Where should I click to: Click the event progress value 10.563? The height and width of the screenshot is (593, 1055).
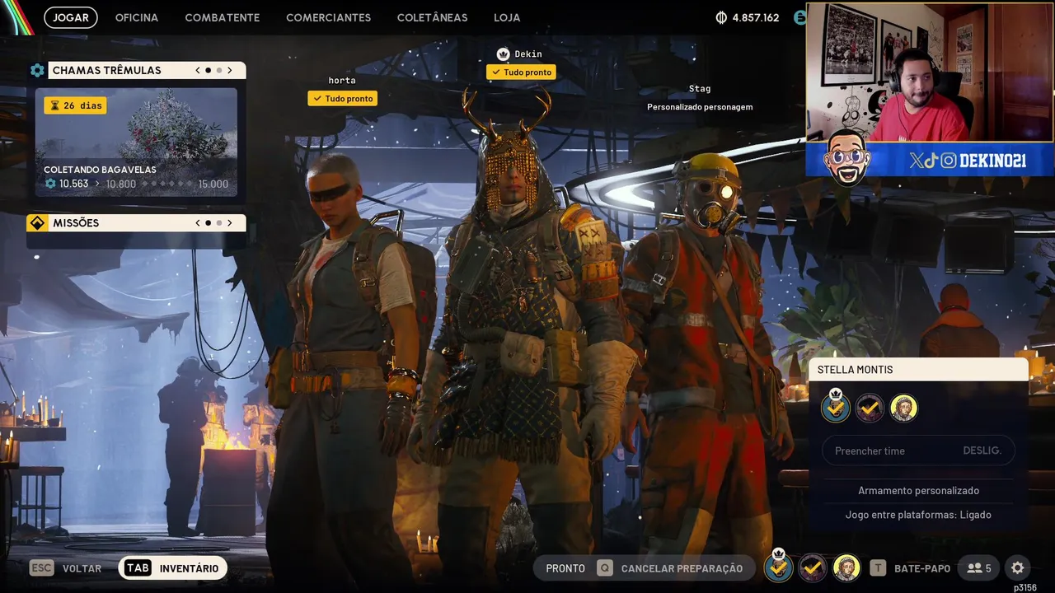(73, 184)
